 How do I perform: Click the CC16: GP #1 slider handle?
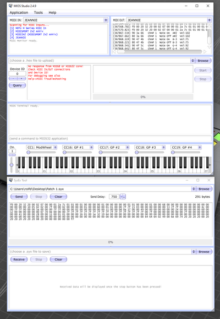coord(64,153)
